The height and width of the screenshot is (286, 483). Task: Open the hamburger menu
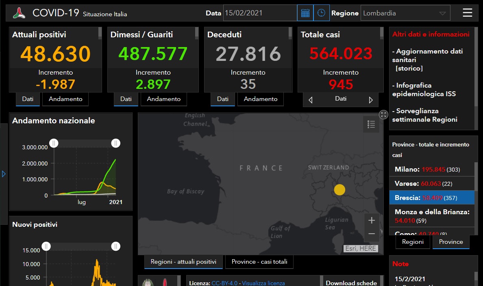467,13
